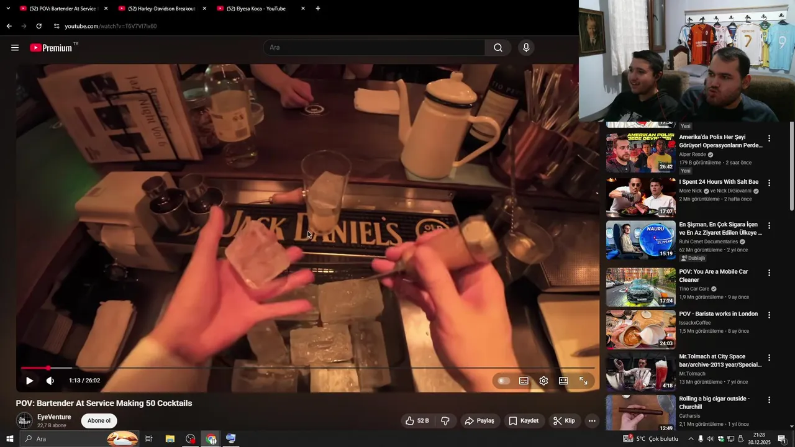Like the video with 52 B likes
The width and height of the screenshot is (795, 447).
[x=417, y=421]
